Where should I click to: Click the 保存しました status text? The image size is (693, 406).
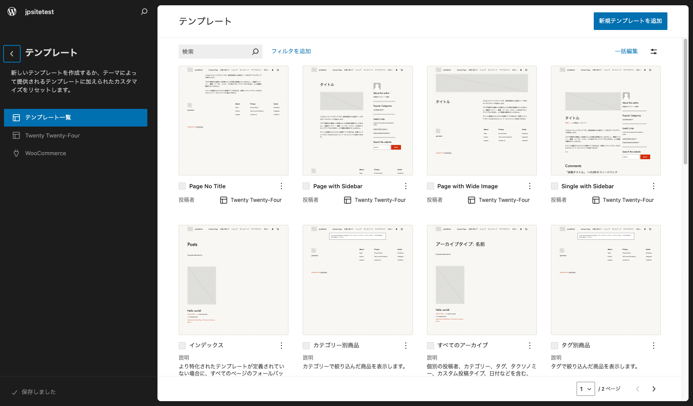pos(39,392)
